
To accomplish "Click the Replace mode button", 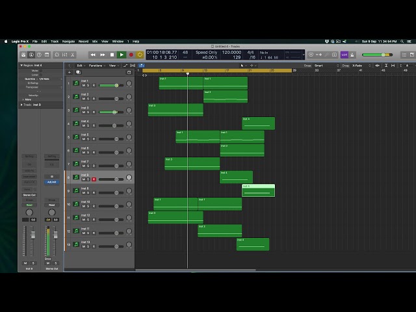I will (311, 55).
